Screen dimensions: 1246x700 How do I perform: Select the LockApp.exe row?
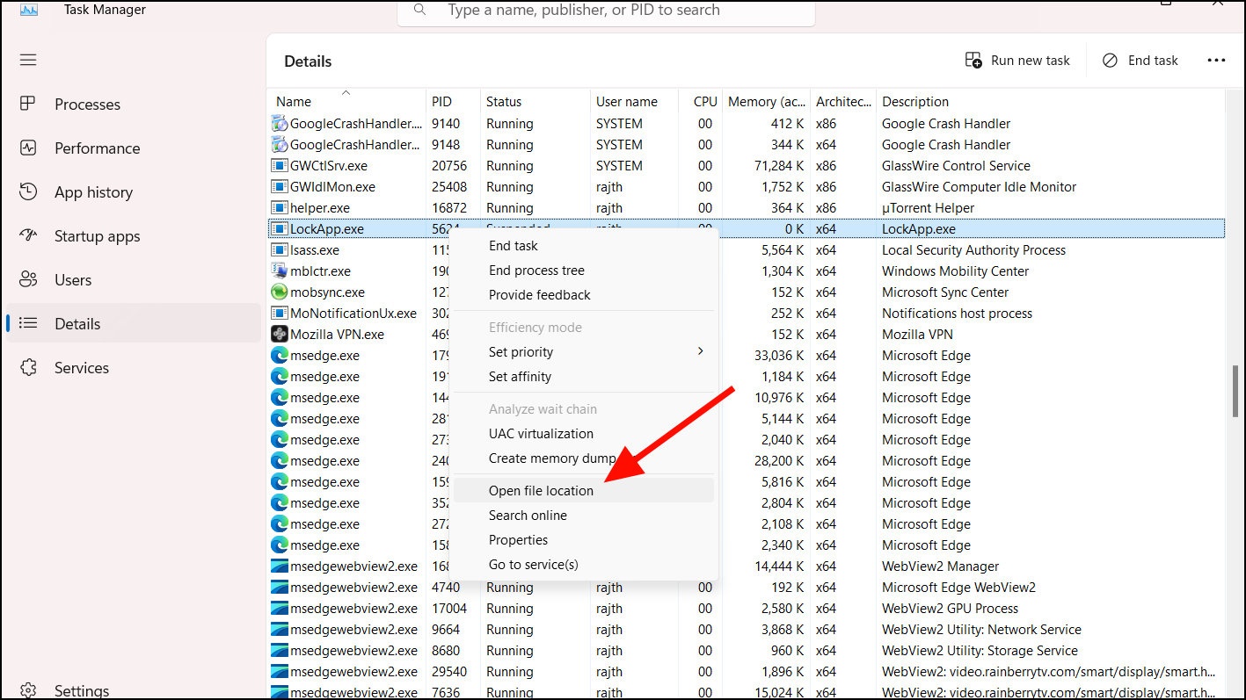click(746, 228)
